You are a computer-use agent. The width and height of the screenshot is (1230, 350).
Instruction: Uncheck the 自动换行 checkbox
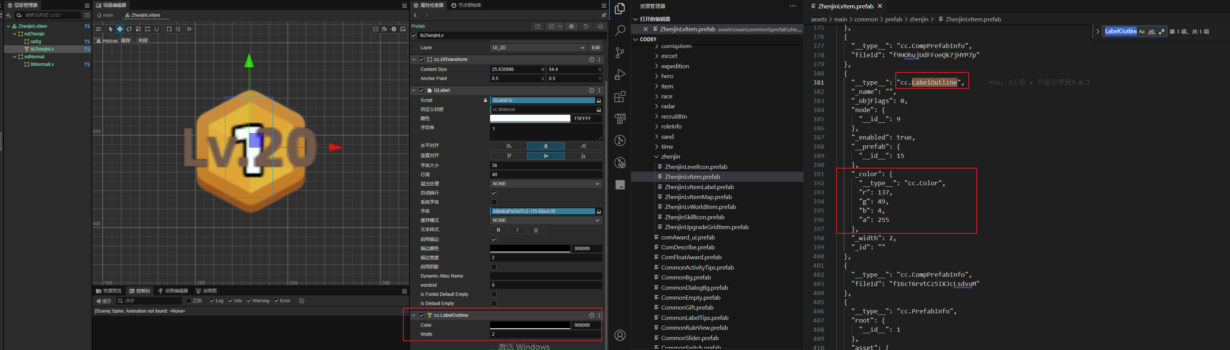coord(494,193)
